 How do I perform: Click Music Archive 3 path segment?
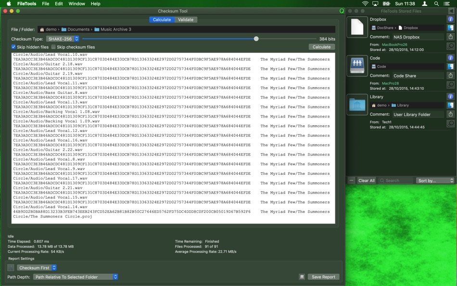(113, 29)
